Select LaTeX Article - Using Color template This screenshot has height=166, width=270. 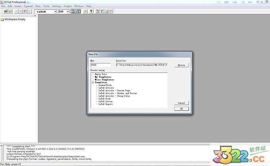tap(114, 96)
